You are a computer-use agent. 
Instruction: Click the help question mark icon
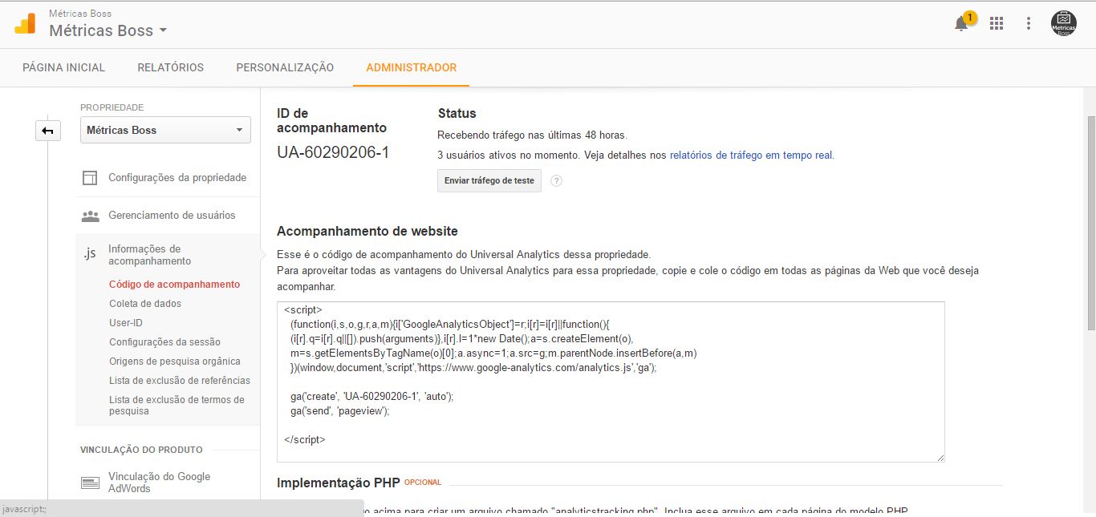tap(557, 181)
